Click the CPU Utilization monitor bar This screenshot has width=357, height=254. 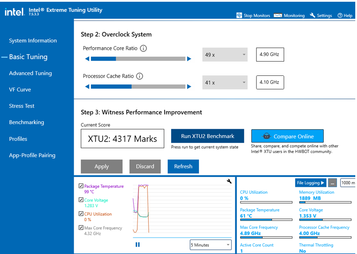click(266, 202)
